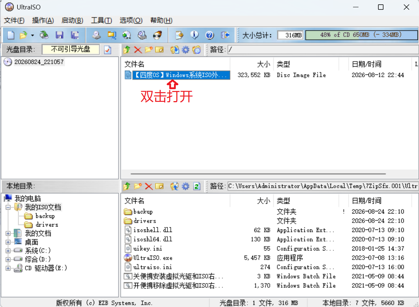
Task: Expand the 系统(C:) drive node
Action: (8, 251)
